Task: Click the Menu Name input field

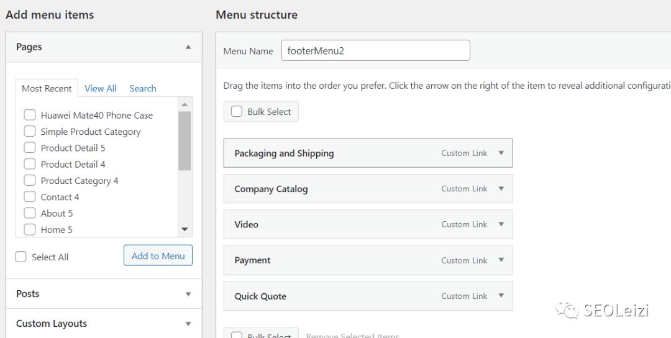Action: click(375, 51)
